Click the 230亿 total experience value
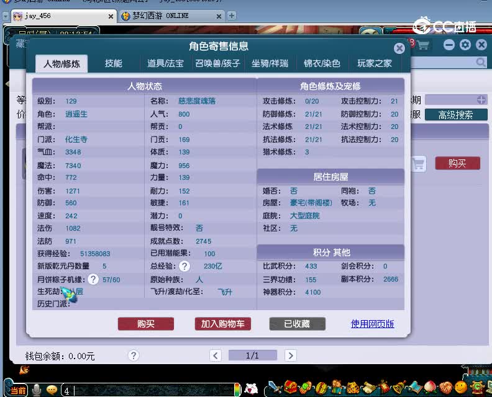 click(212, 266)
